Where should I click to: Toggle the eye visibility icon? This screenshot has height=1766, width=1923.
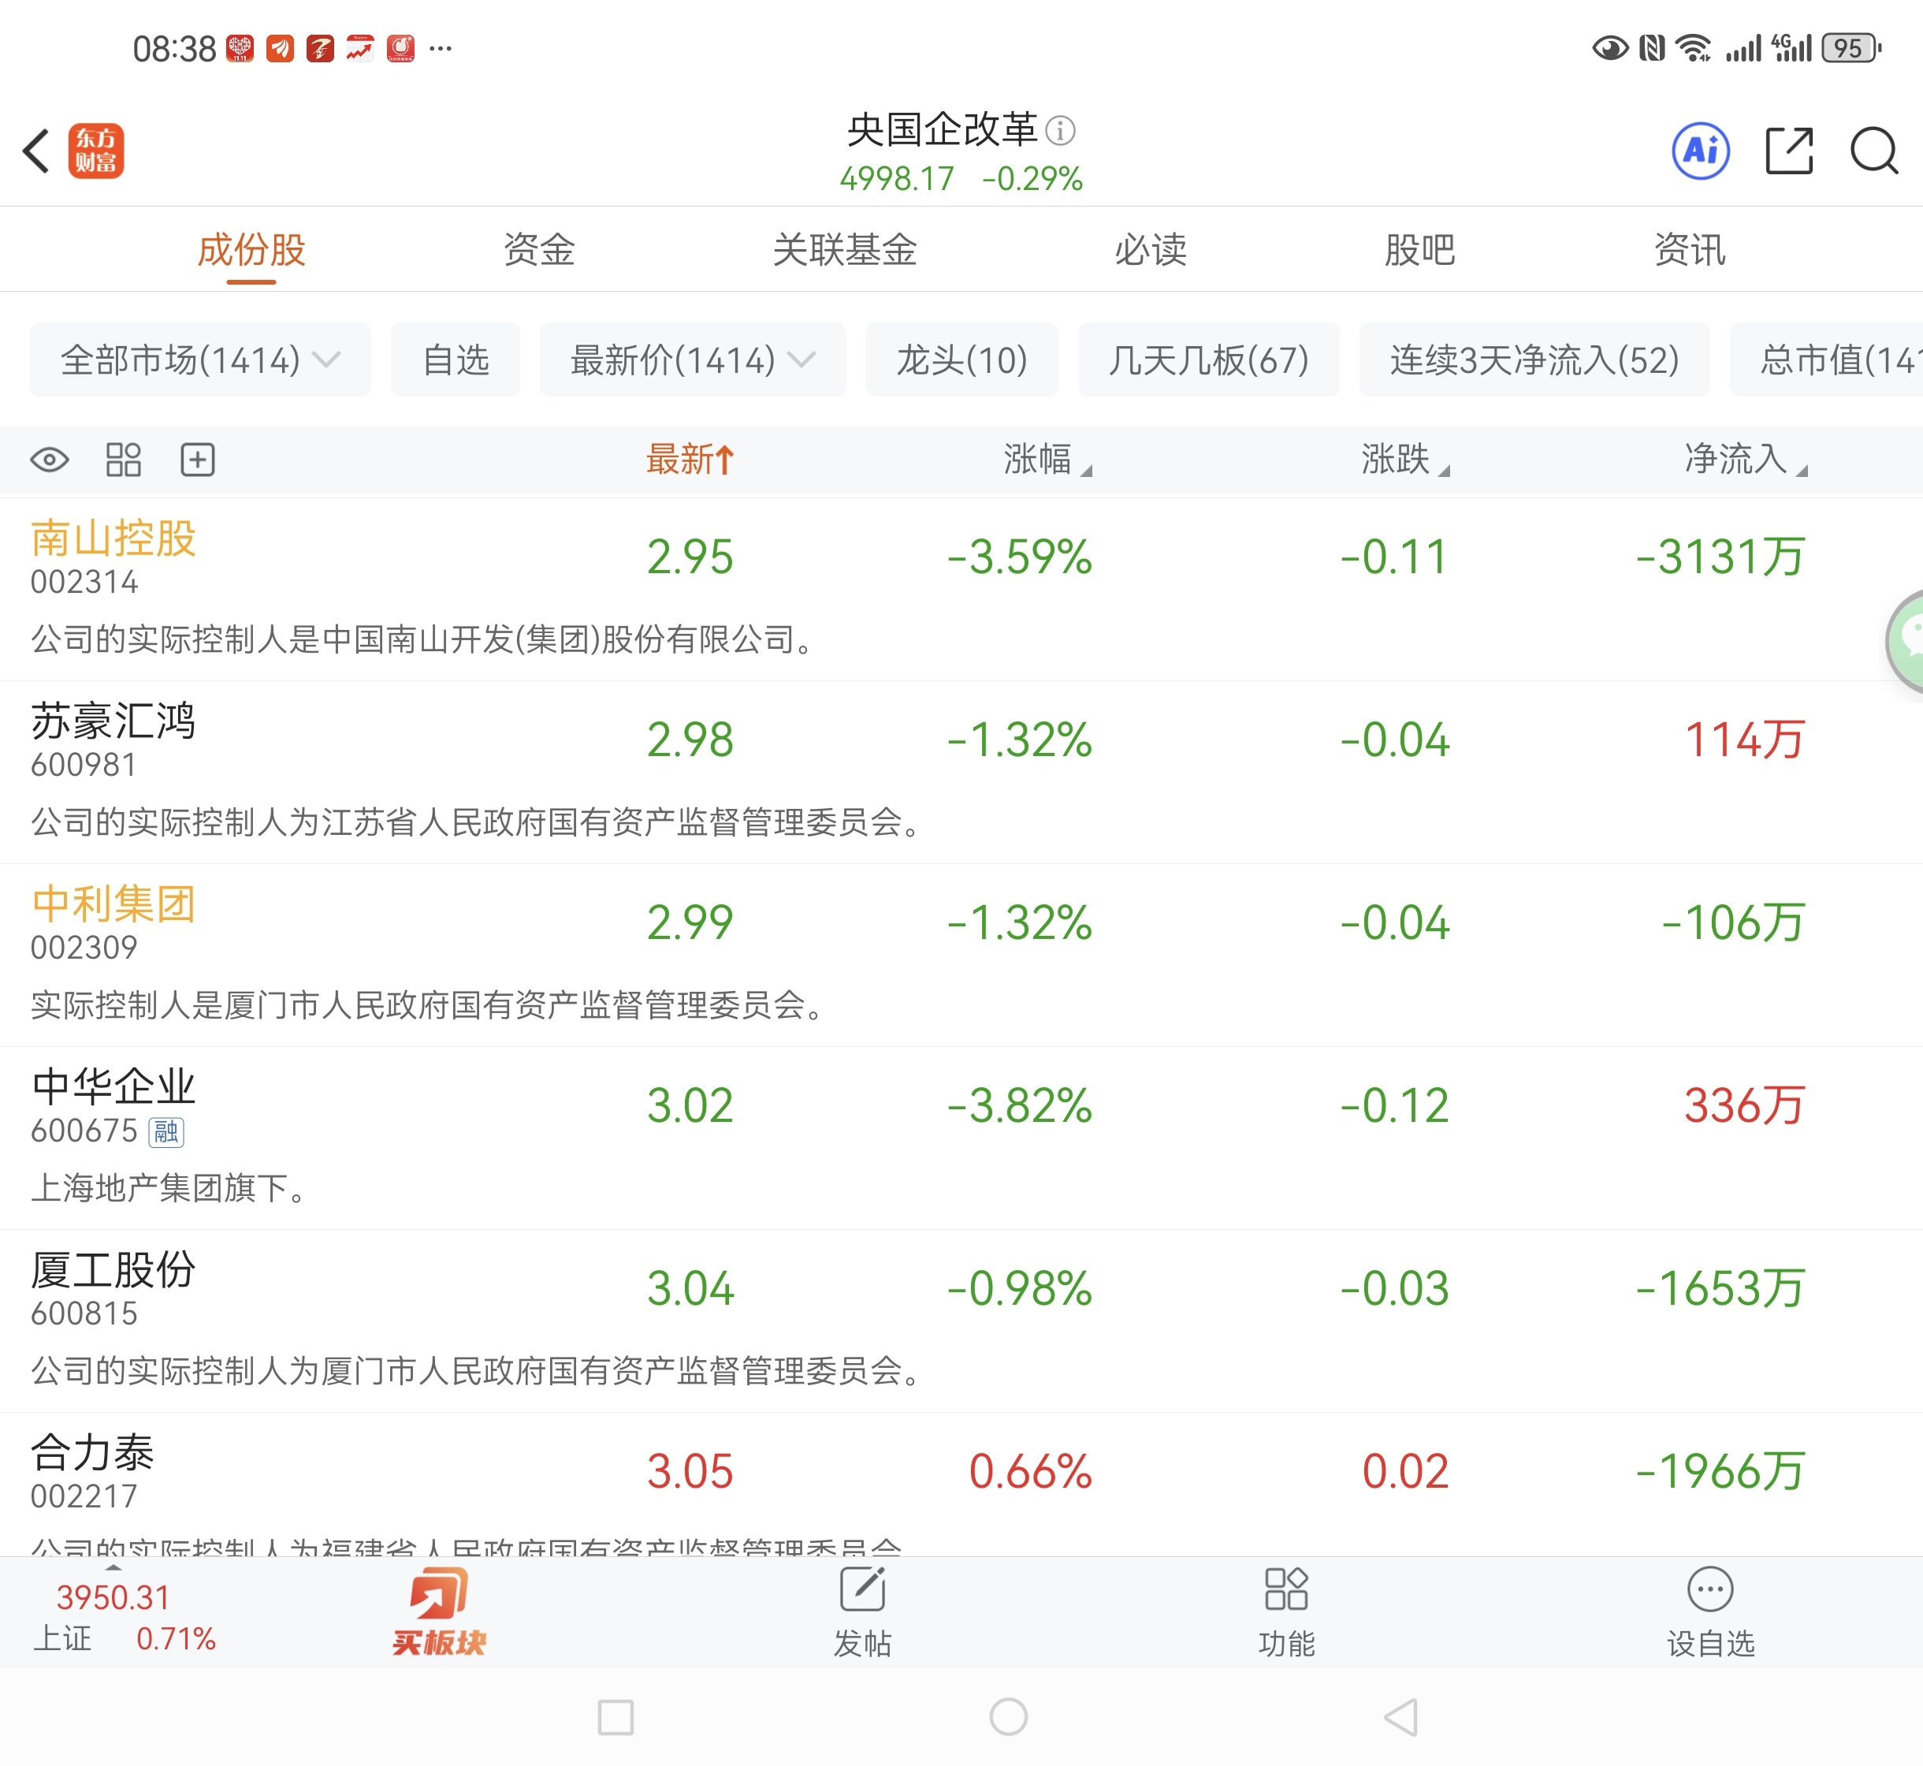pyautogui.click(x=50, y=460)
